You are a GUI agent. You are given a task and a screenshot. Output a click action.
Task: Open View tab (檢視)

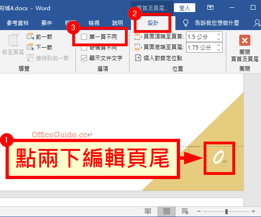tap(94, 23)
